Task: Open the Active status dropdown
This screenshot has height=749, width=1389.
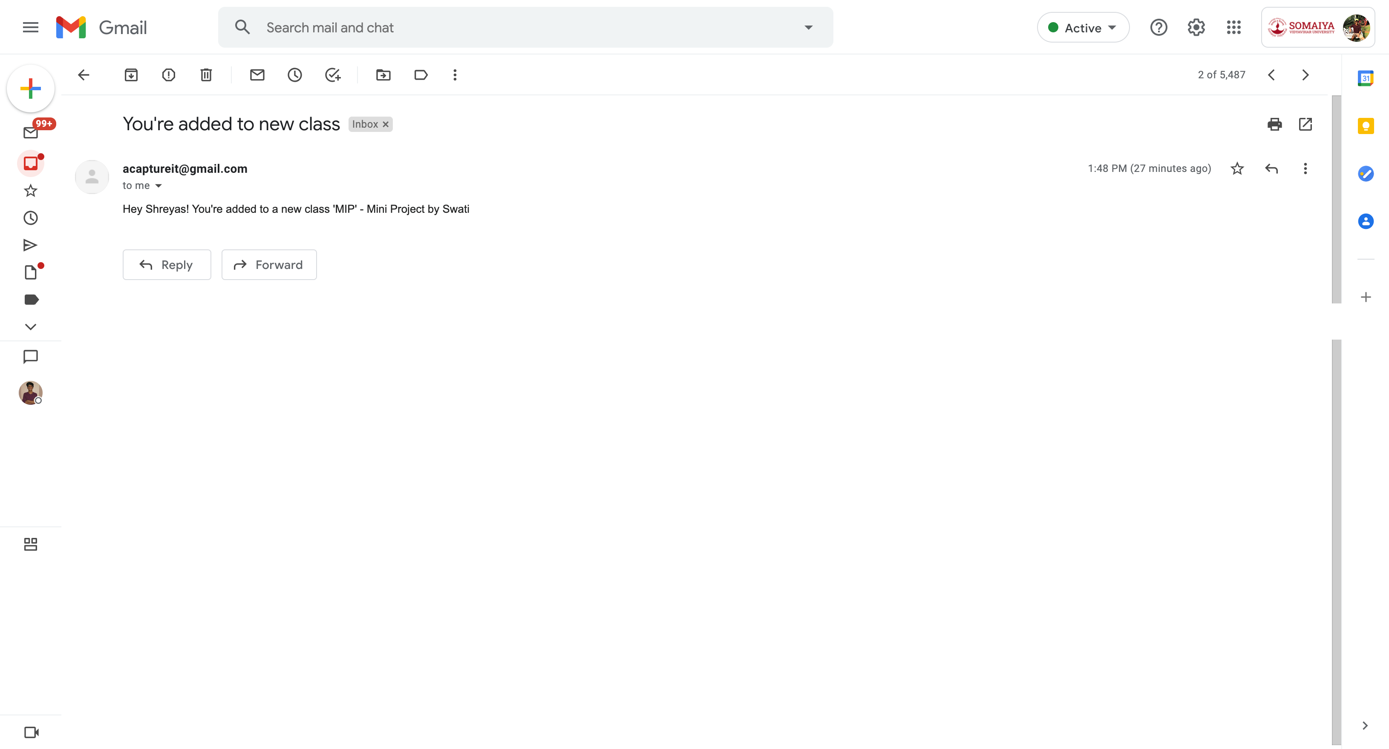Action: [1083, 28]
